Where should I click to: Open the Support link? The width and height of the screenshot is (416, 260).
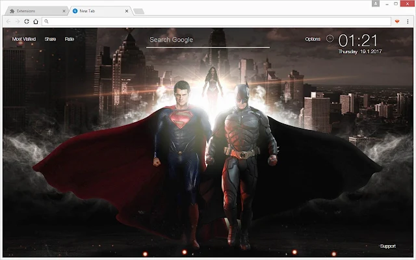click(388, 246)
